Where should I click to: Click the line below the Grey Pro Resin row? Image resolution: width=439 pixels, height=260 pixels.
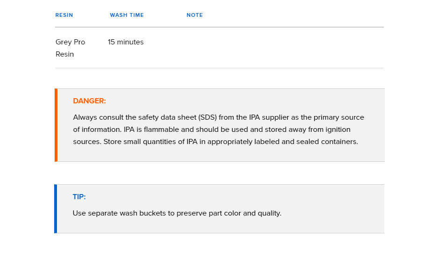219,68
